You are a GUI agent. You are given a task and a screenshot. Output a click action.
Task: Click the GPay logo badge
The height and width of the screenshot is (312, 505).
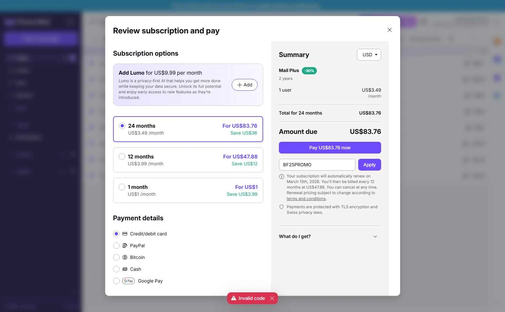coord(128,281)
